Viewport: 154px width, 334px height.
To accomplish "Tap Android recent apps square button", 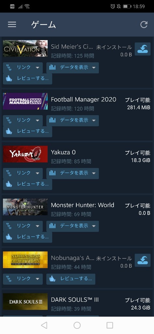I will coord(110,325).
